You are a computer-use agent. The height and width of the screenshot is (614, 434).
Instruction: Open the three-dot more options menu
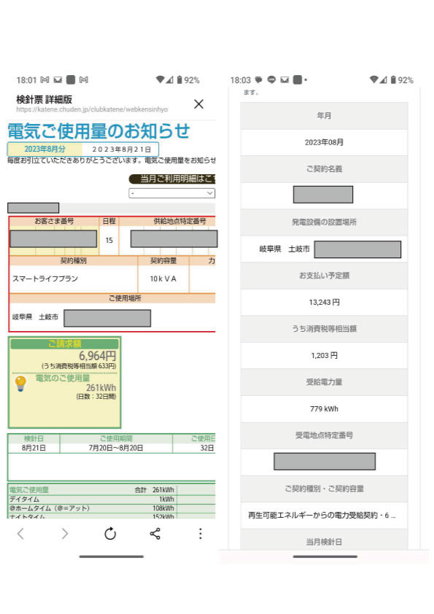[x=200, y=533]
